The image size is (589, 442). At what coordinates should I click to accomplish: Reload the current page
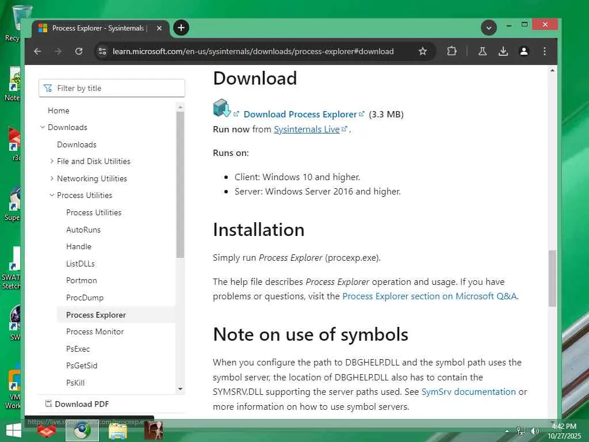pyautogui.click(x=78, y=51)
